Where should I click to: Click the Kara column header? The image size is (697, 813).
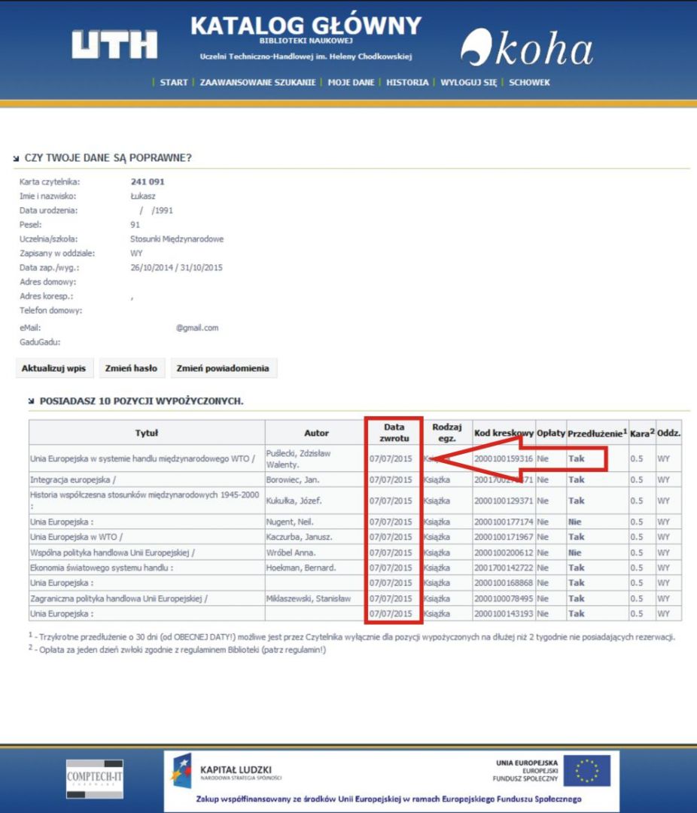click(x=642, y=432)
